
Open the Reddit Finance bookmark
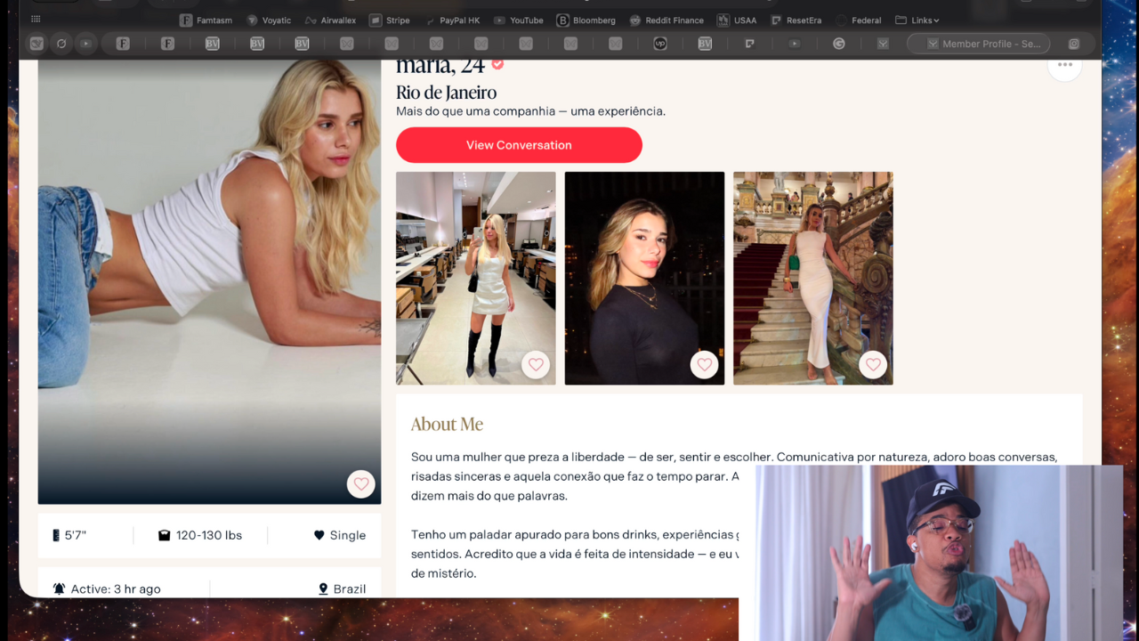(666, 20)
